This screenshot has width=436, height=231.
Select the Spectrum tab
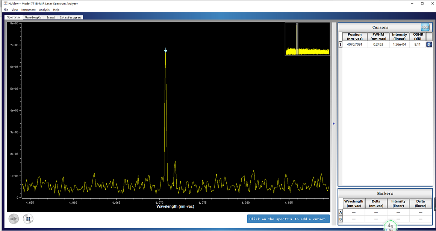coord(14,17)
